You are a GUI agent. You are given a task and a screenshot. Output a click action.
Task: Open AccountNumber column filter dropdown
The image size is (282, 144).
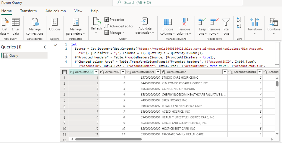click(x=158, y=72)
